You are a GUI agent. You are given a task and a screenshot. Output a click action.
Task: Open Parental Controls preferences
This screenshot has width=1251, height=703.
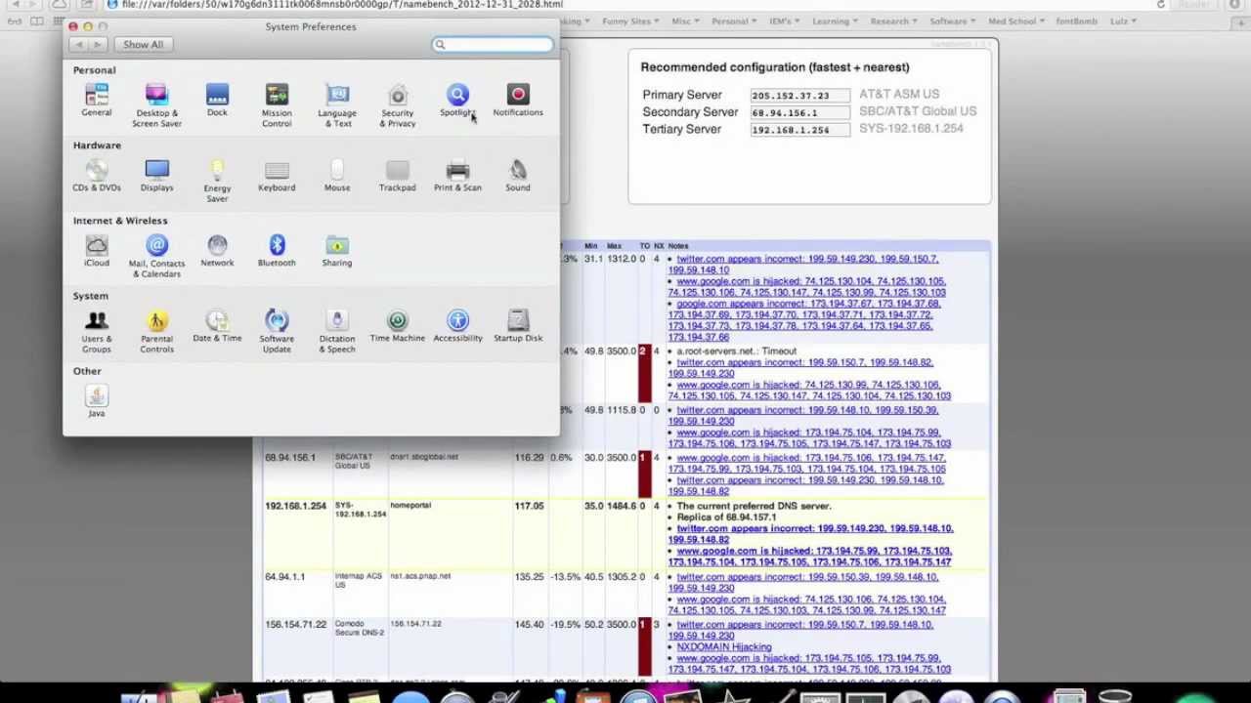click(x=156, y=331)
